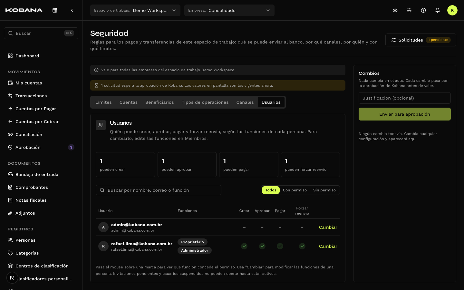Open the notifications bell

click(x=438, y=10)
